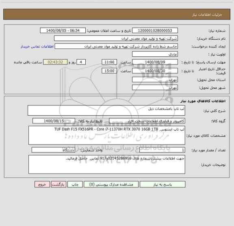234x226 pixels.
Task: Click the حداقل تاریخ اعتبار قیمت label
Action: tap(212, 71)
